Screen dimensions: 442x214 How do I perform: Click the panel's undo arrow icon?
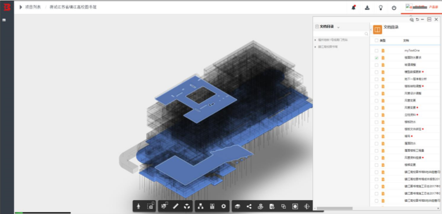[x=417, y=20]
